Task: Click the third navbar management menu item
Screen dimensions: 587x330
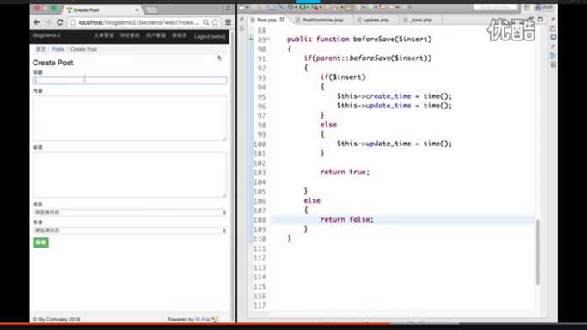Action: pos(156,35)
